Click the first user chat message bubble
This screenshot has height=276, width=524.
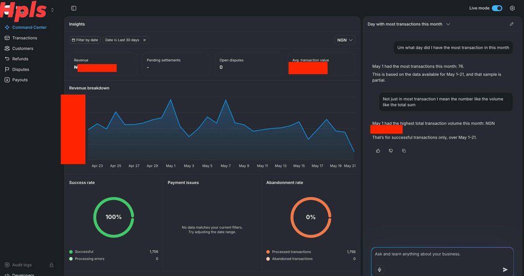click(453, 48)
